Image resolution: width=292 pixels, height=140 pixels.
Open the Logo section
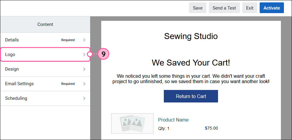[x=45, y=55]
